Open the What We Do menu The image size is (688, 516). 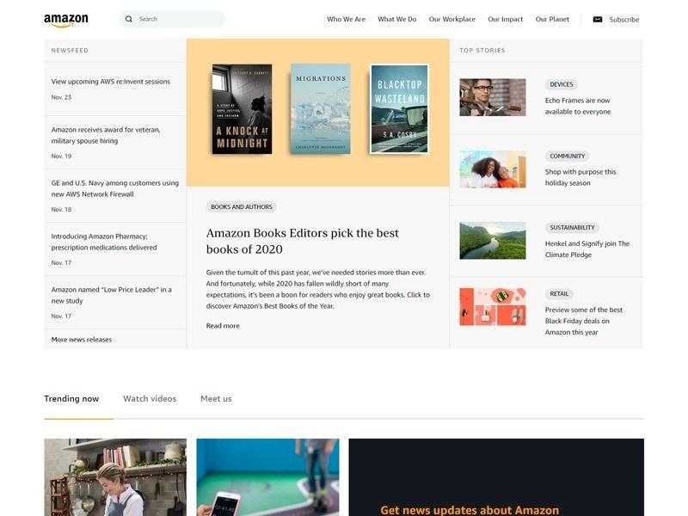coord(396,19)
